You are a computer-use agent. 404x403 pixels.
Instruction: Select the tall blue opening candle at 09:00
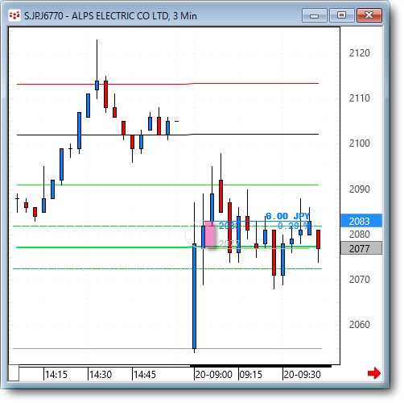pos(194,296)
